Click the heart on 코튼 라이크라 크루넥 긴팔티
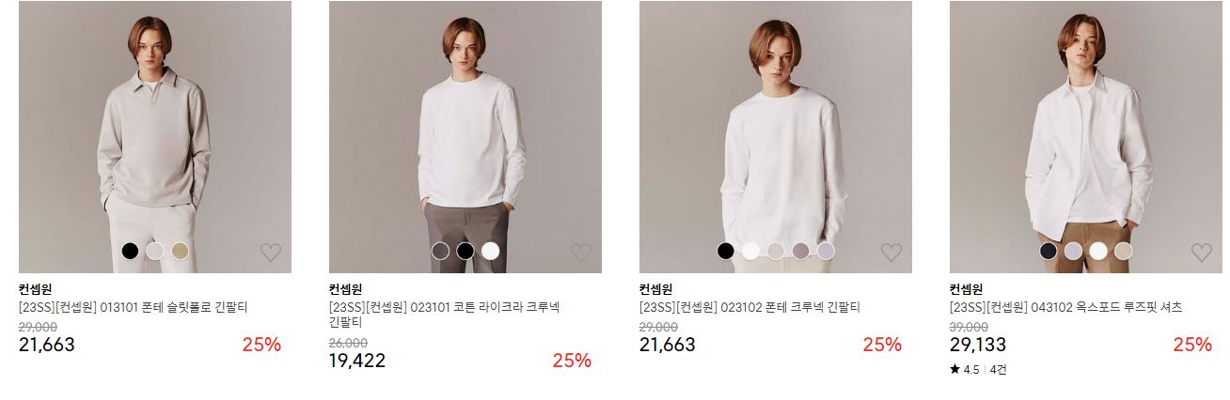 click(x=581, y=252)
